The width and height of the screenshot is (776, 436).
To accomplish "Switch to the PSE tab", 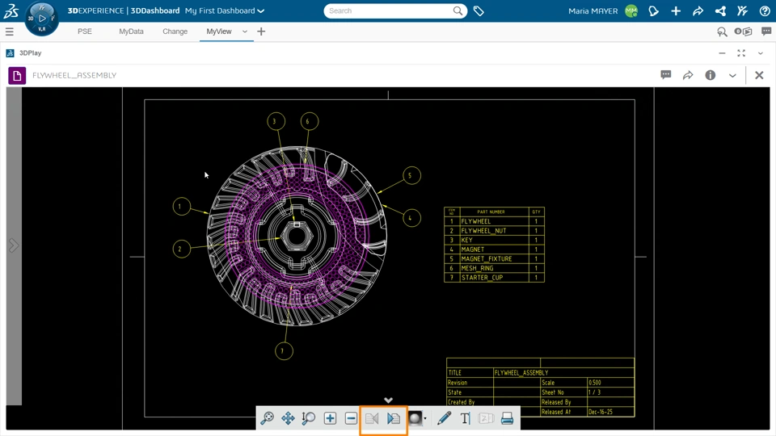I will [85, 31].
